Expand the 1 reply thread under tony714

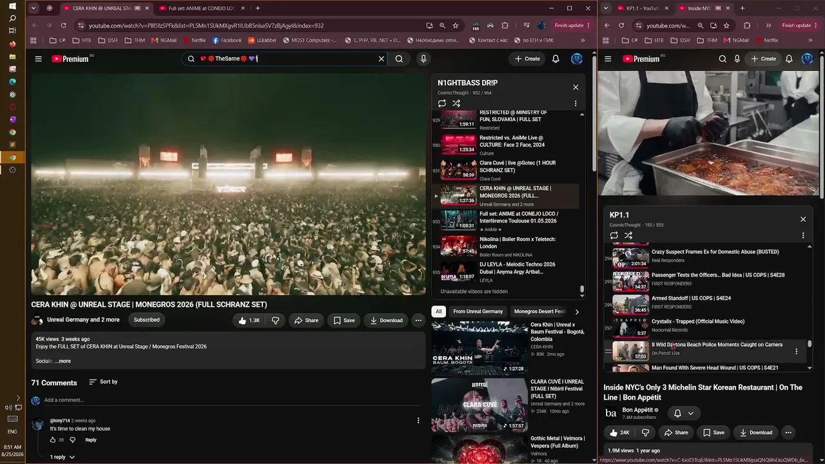(x=63, y=457)
